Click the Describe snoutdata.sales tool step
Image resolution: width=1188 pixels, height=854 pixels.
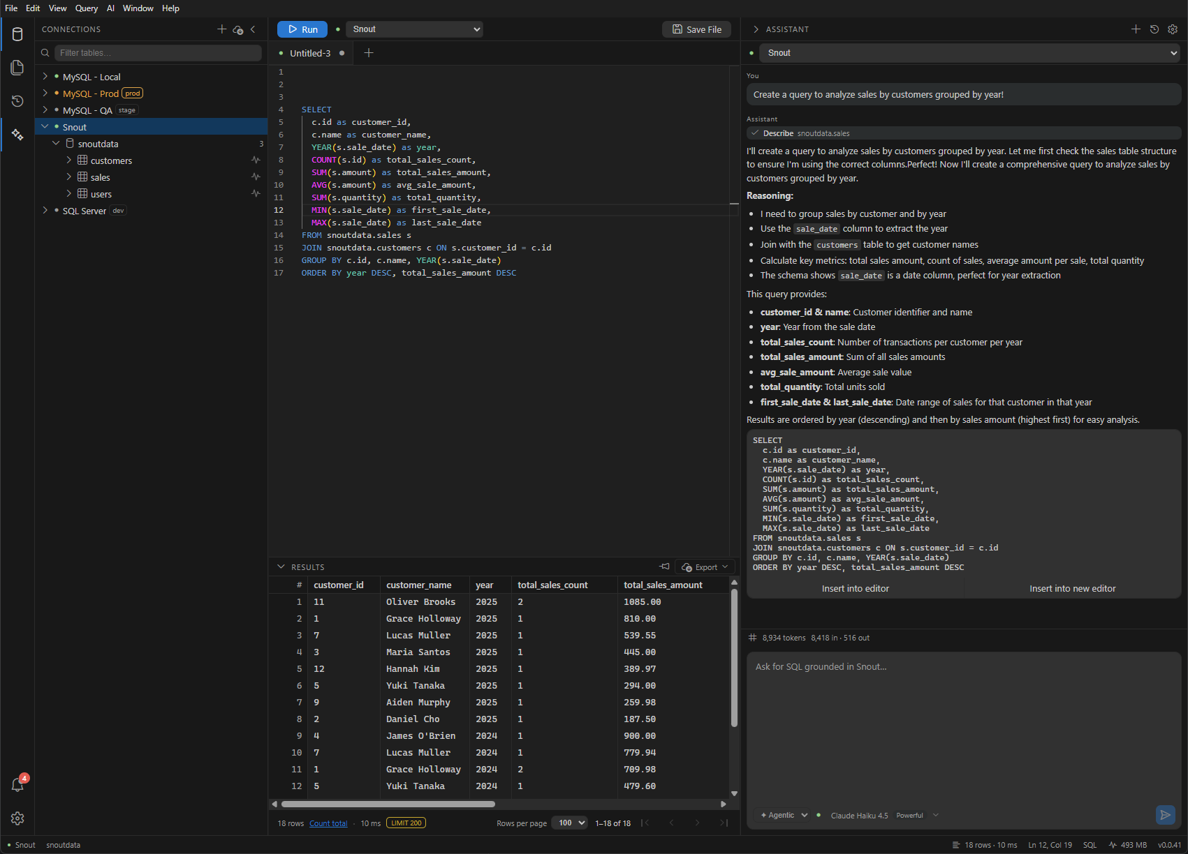964,133
